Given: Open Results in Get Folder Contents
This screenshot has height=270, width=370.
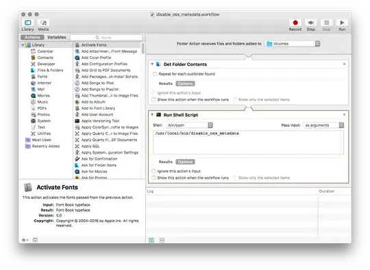Looking at the screenshot, I should [x=166, y=84].
